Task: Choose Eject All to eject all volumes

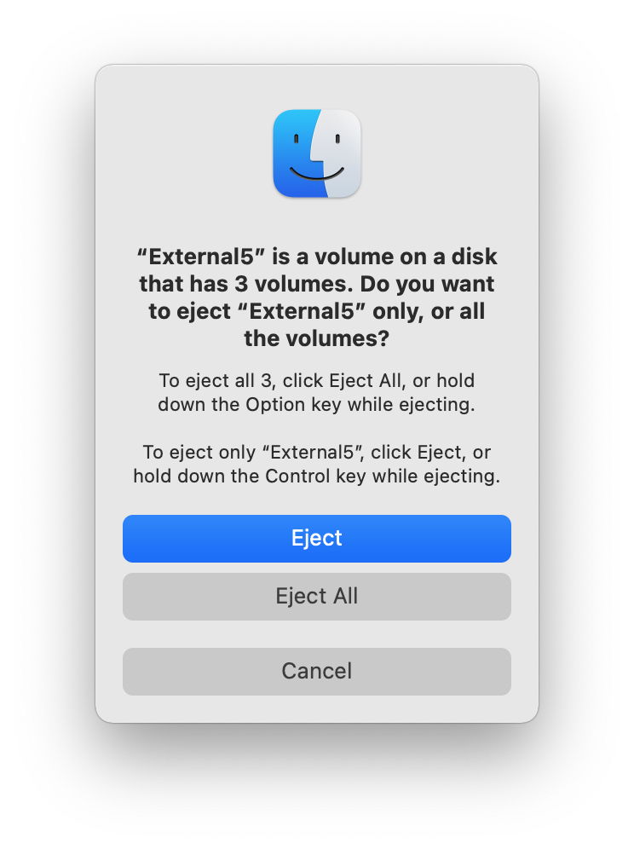Action: pos(317,596)
